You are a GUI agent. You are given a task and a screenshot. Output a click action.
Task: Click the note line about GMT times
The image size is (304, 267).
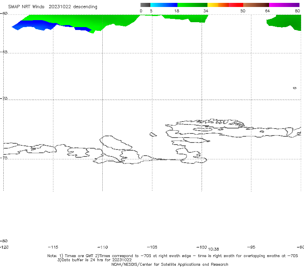pos(173,256)
